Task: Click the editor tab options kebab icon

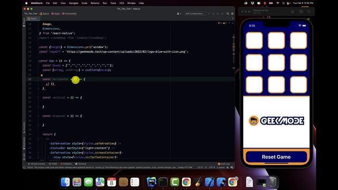Action: [232, 18]
